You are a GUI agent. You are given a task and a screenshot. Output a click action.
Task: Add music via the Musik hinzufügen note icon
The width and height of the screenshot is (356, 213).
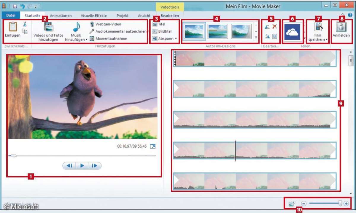point(76,27)
